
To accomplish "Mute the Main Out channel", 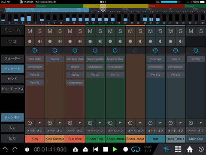I will point(191,31).
